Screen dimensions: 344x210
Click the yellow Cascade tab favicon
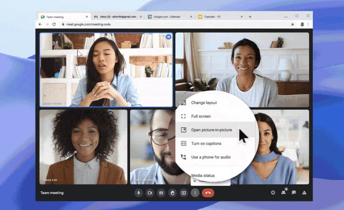coord(200,17)
